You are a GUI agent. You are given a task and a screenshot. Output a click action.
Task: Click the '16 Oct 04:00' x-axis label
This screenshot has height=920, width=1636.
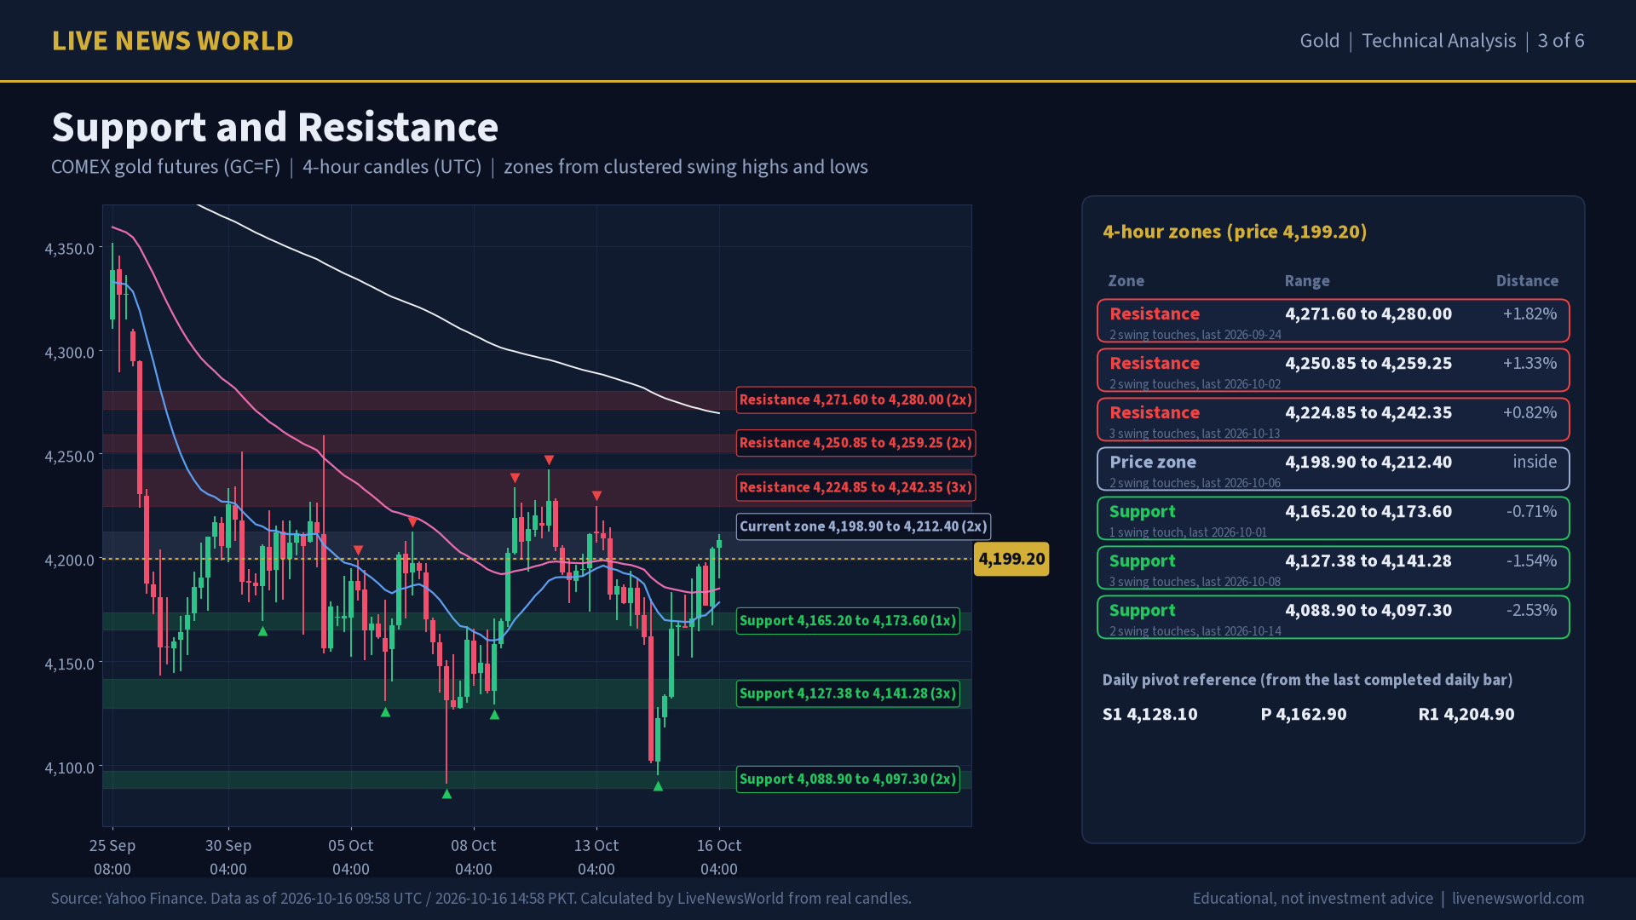719,857
